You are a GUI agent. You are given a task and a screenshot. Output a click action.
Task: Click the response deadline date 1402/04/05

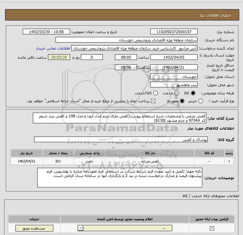[174, 57]
